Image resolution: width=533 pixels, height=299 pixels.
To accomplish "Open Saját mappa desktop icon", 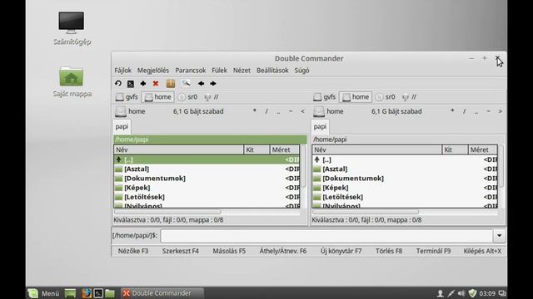I will [x=72, y=81].
